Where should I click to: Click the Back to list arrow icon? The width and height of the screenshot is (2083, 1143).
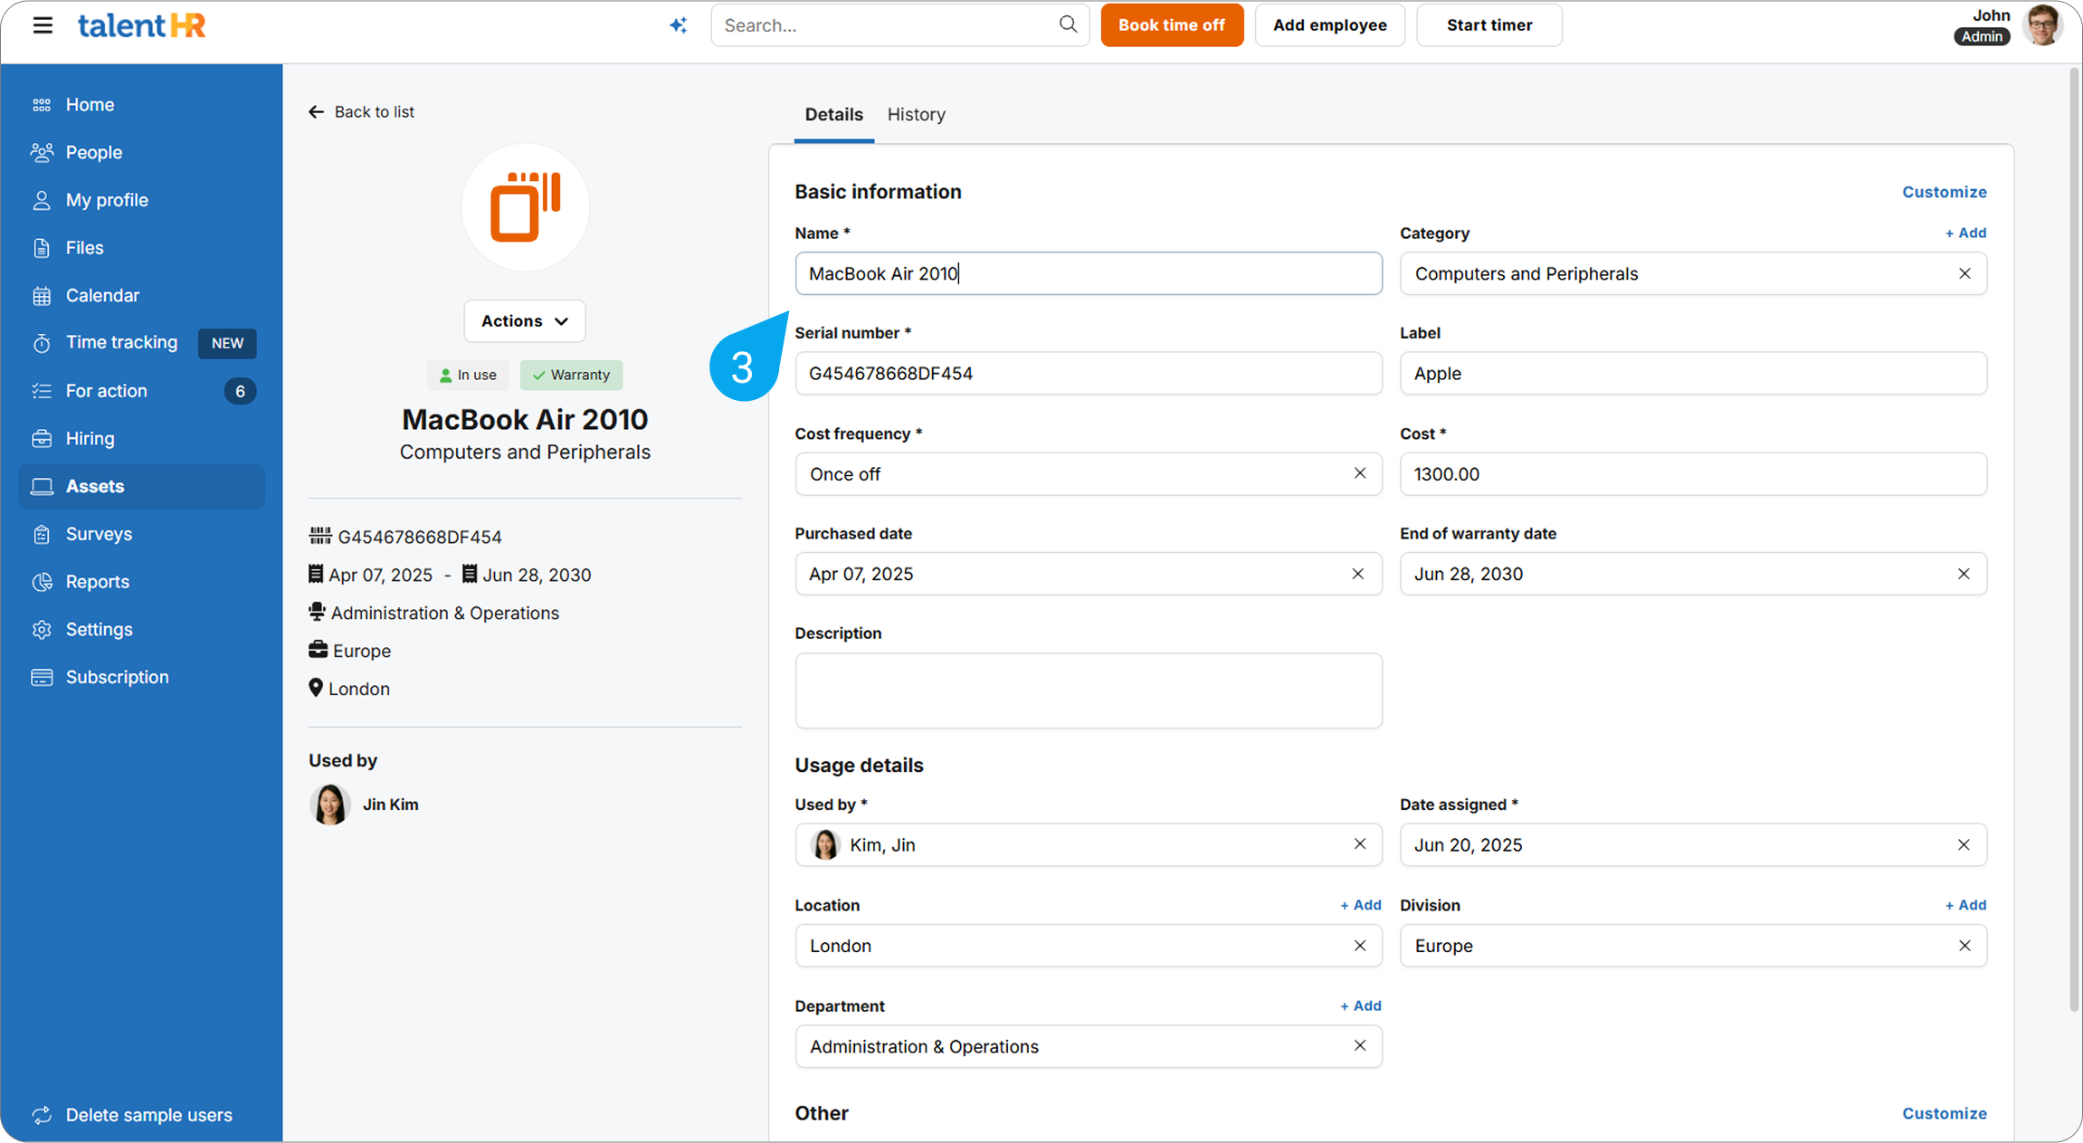[x=316, y=112]
